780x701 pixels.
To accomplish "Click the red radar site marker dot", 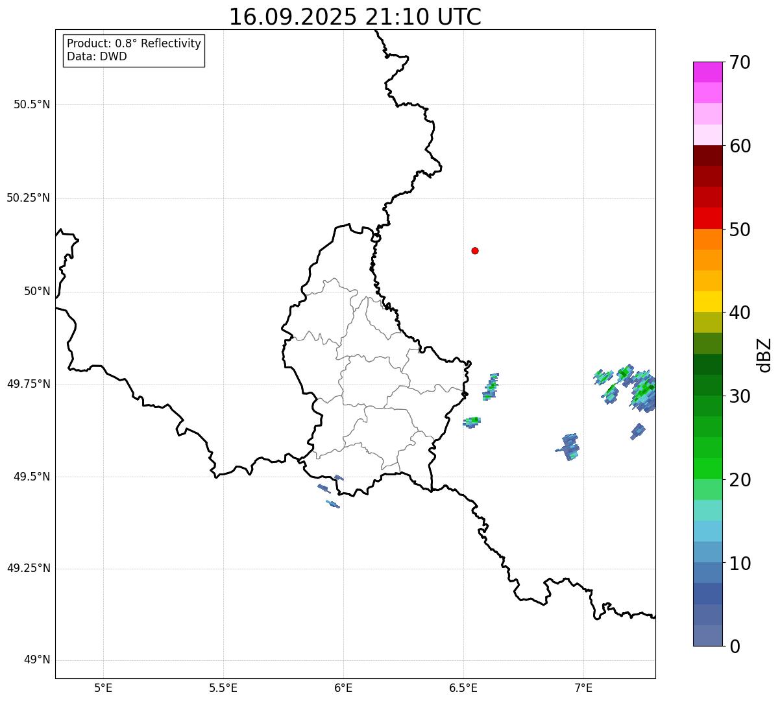I will click(x=475, y=250).
